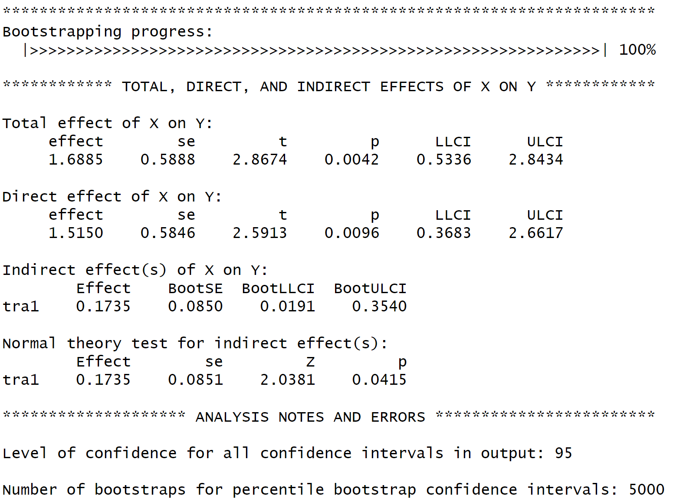Select the confidence level value 95
Screen dimensions: 680x499
563,453
